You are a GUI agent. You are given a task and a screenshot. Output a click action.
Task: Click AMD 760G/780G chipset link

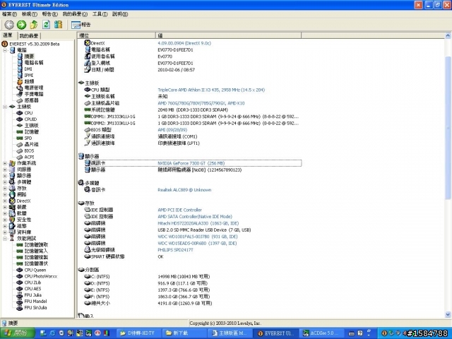click(x=201, y=103)
